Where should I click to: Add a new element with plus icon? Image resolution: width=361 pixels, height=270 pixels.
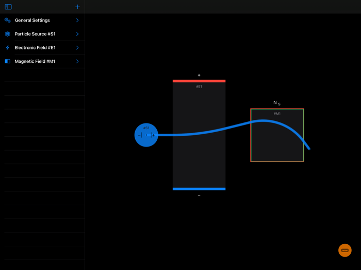coord(77,7)
